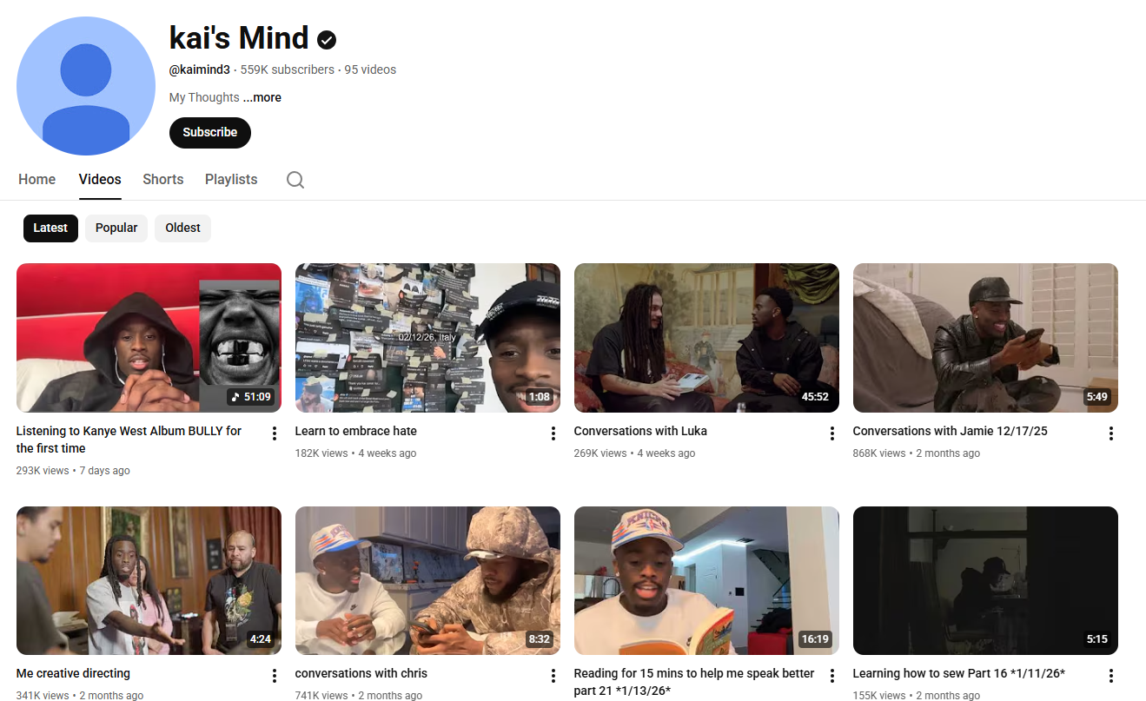Open the 'Learn to embrace hate' title link

[356, 431]
